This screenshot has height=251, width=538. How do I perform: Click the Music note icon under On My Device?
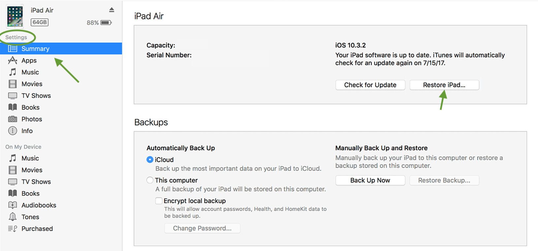[13, 158]
